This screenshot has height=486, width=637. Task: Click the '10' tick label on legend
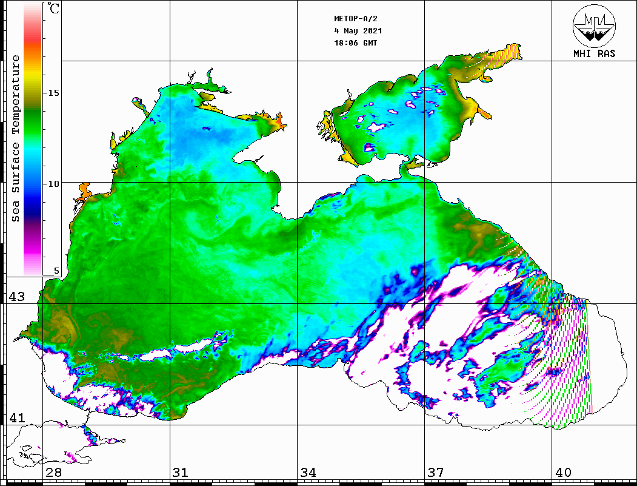[53, 184]
